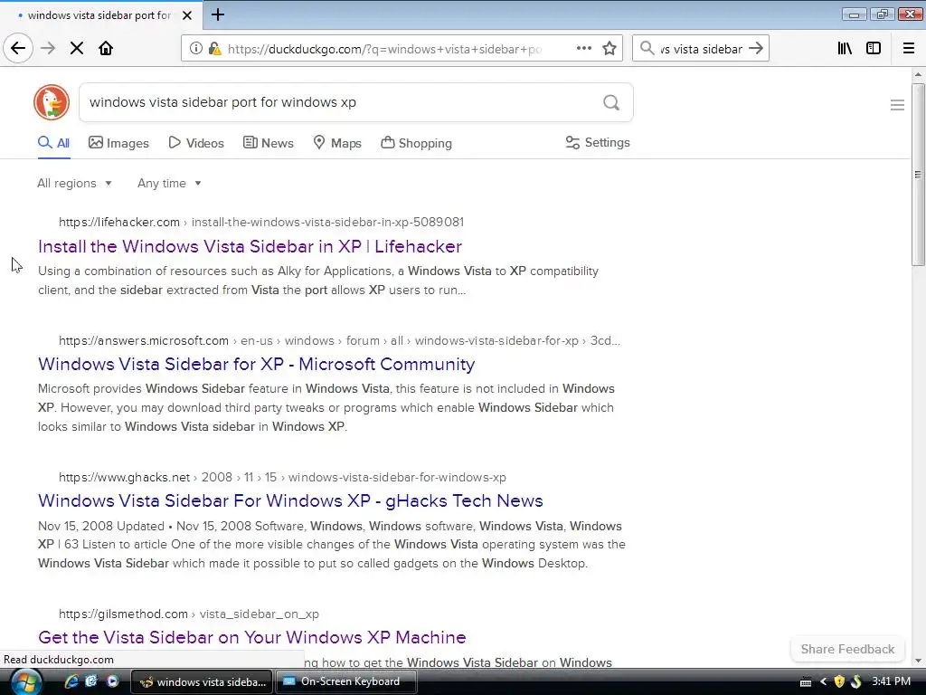Switch to Maps tab
The image size is (926, 695).
(x=337, y=143)
